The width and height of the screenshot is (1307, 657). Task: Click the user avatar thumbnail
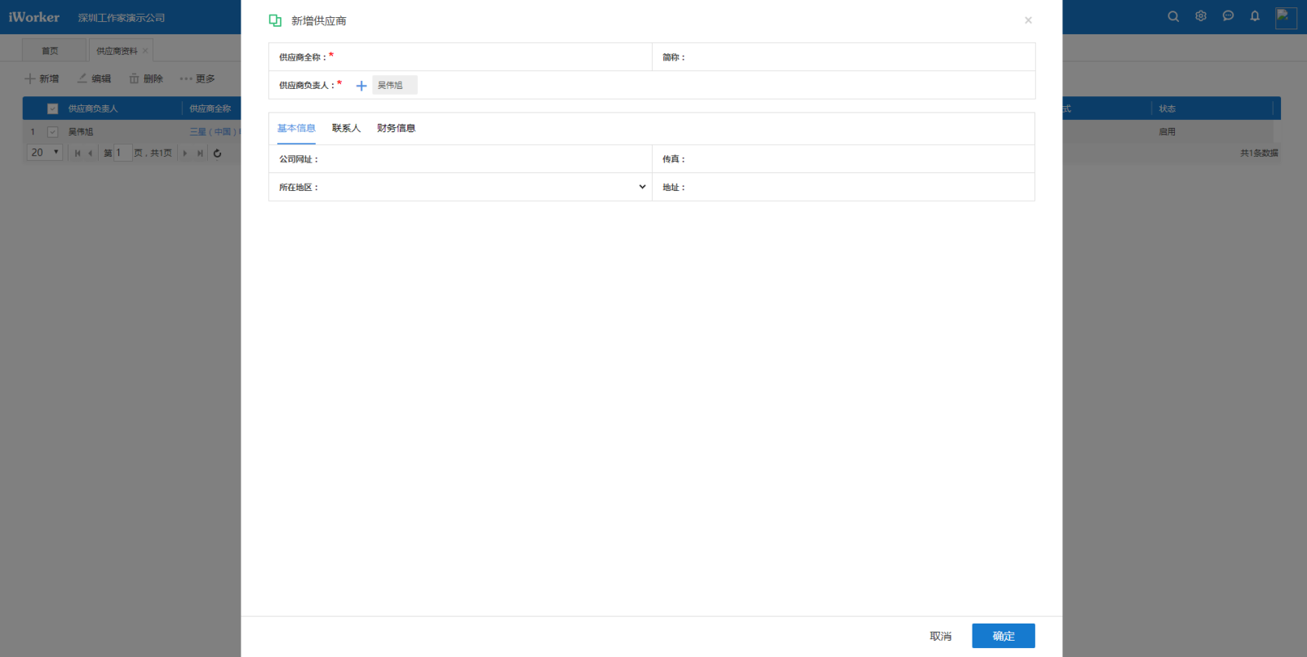pyautogui.click(x=1286, y=17)
